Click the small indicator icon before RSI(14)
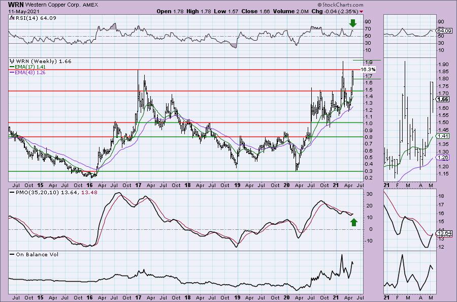This screenshot has width=457, height=302. 11,18
